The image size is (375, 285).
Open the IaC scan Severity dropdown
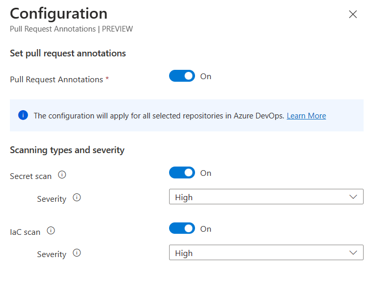pyautogui.click(x=266, y=253)
